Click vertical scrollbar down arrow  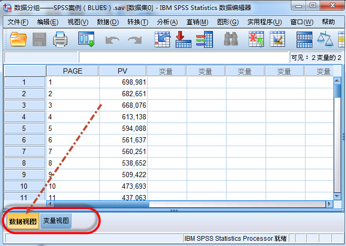point(338,196)
